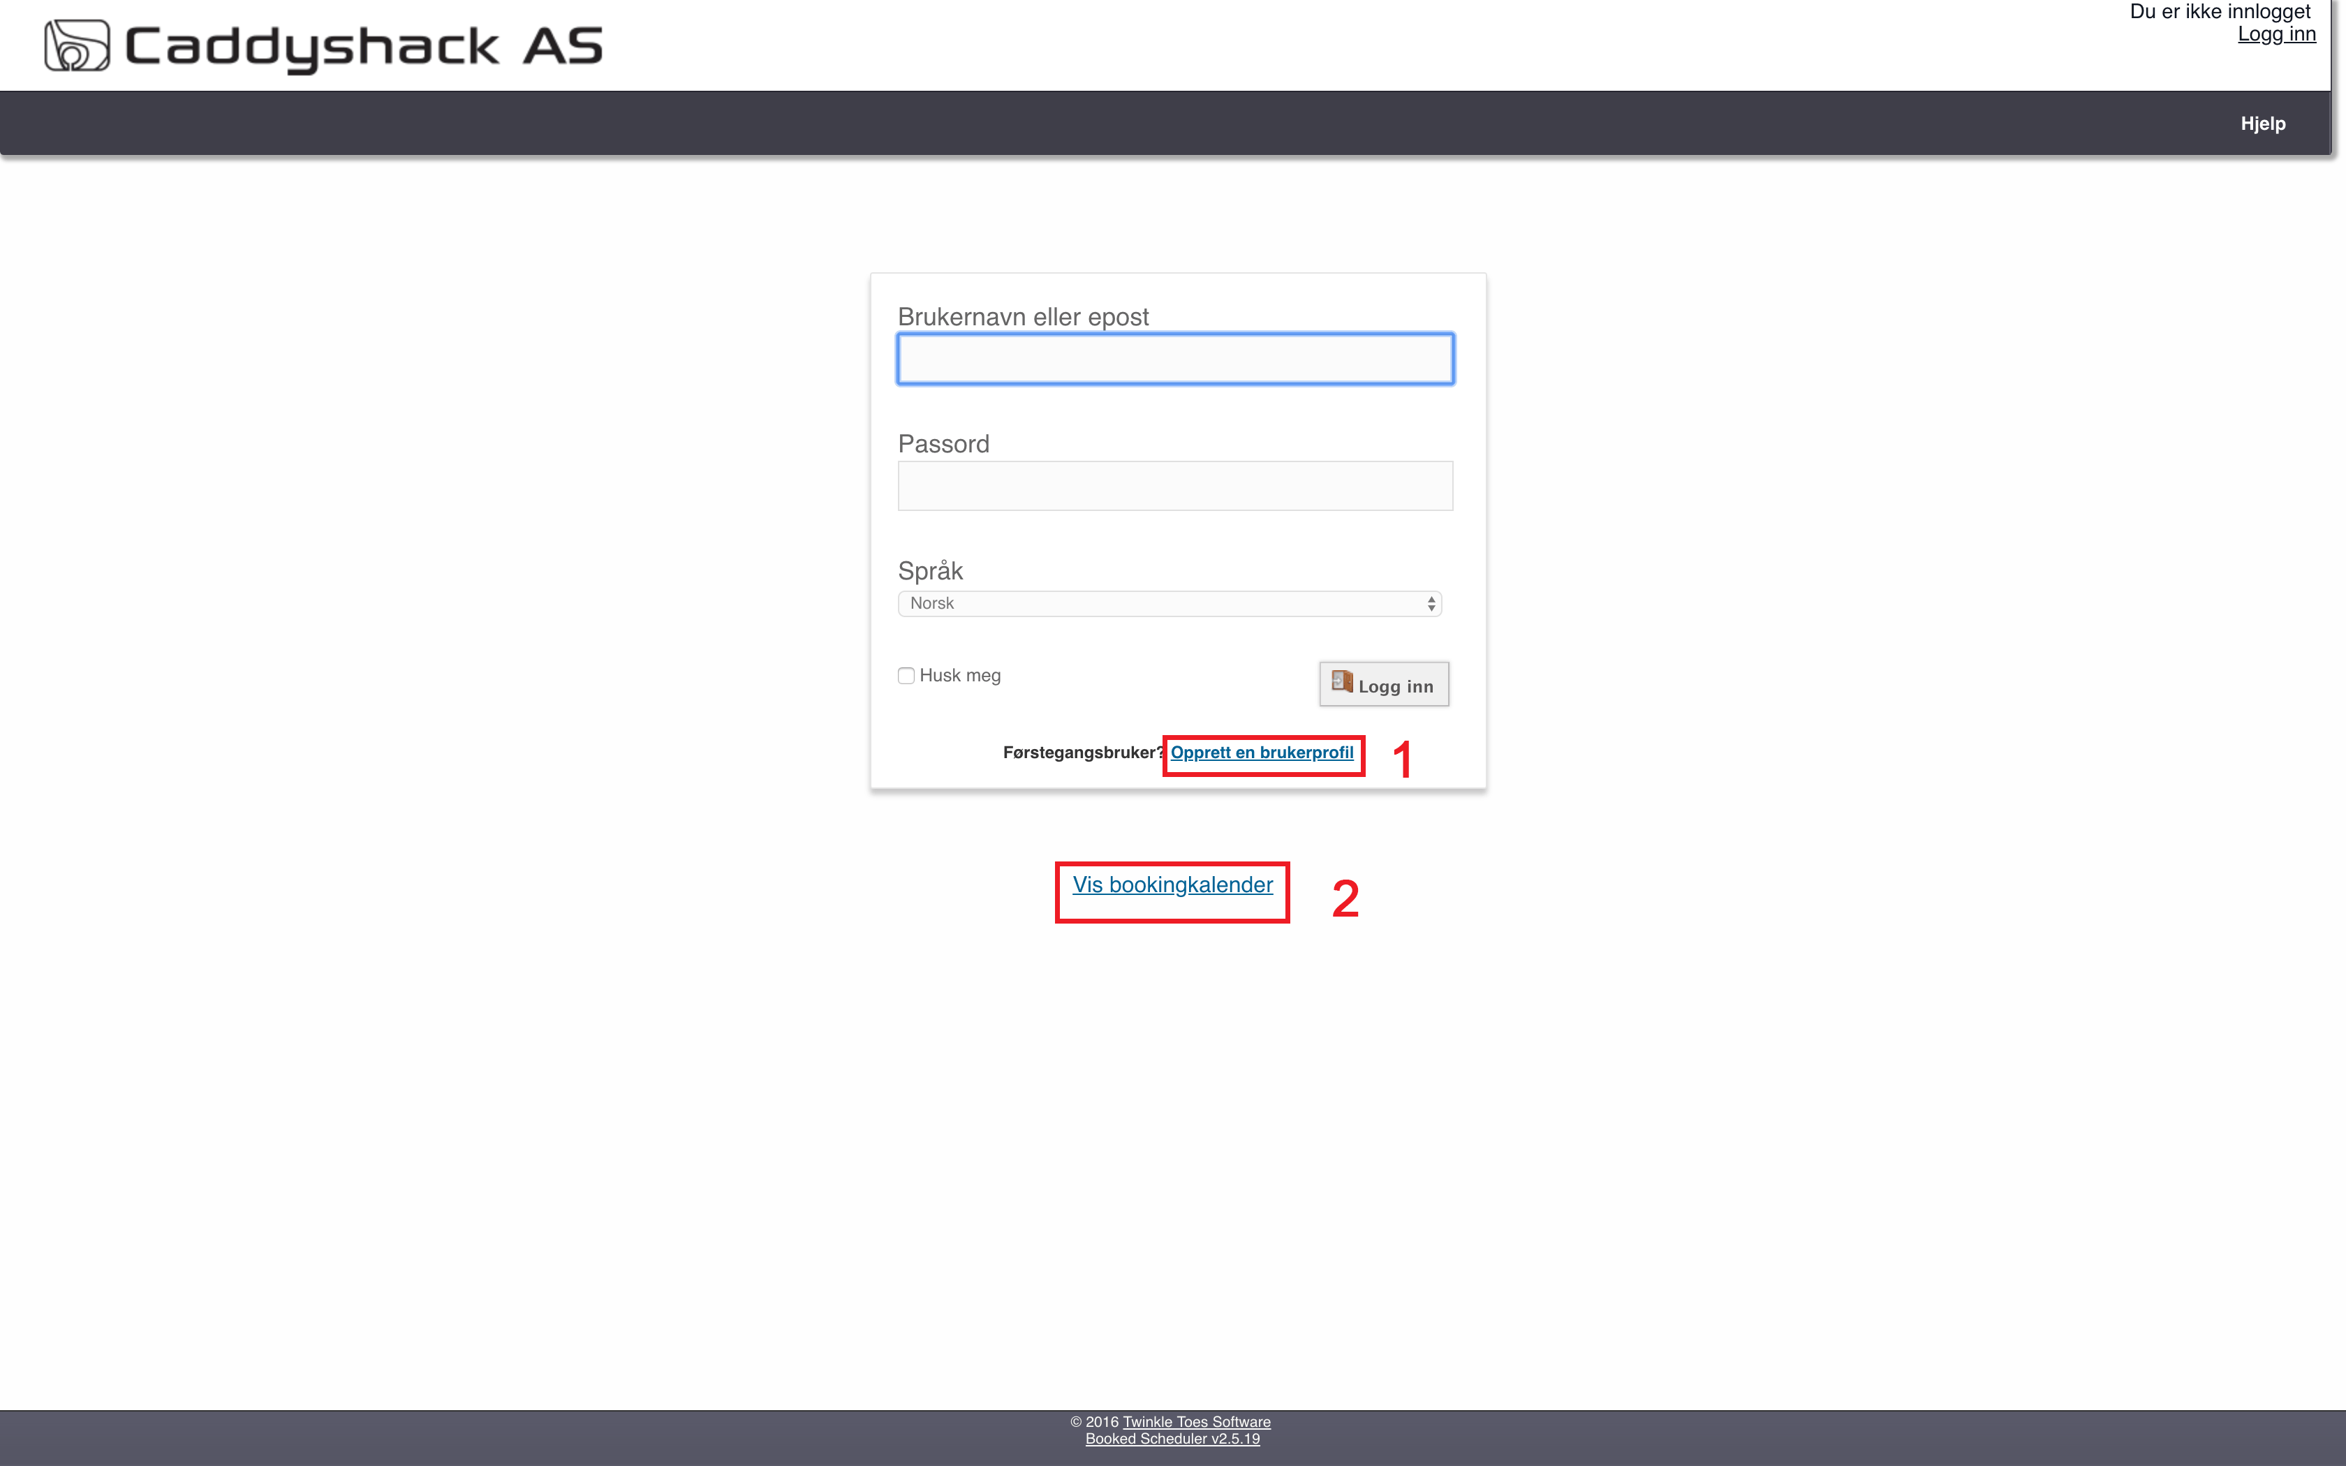Click into the Passord field
The width and height of the screenshot is (2346, 1466).
click(1175, 486)
